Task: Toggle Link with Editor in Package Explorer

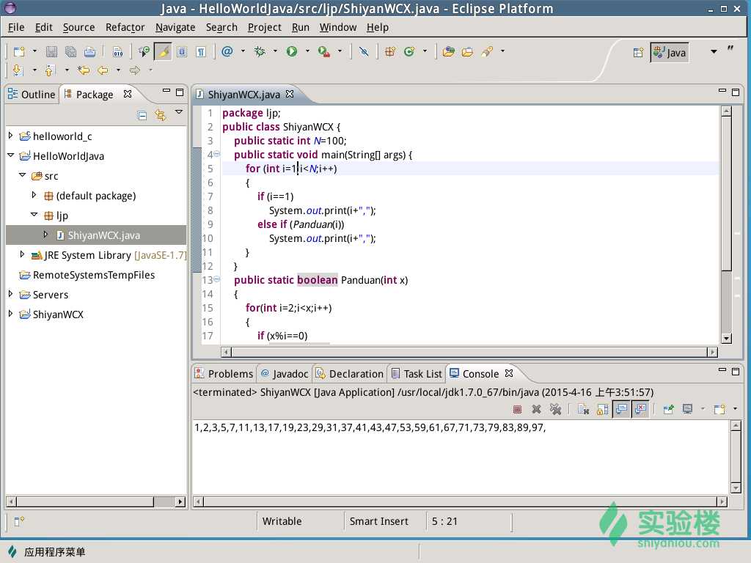Action: click(160, 115)
